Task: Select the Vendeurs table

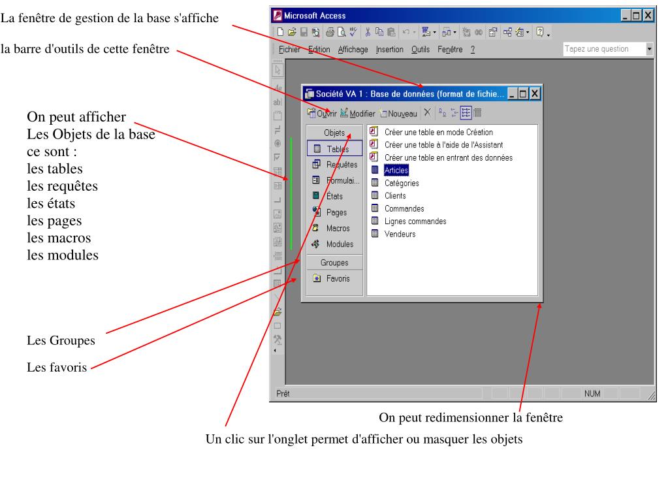Action: (393, 234)
